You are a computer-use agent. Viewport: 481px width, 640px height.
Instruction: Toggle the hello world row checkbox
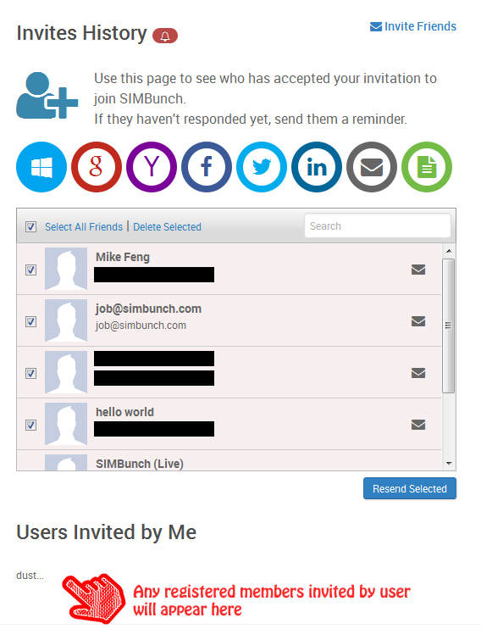click(x=31, y=425)
